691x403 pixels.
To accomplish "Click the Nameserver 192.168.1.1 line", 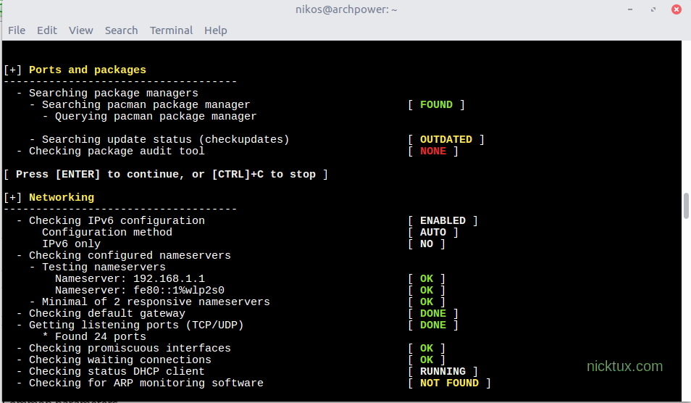I will [130, 279].
